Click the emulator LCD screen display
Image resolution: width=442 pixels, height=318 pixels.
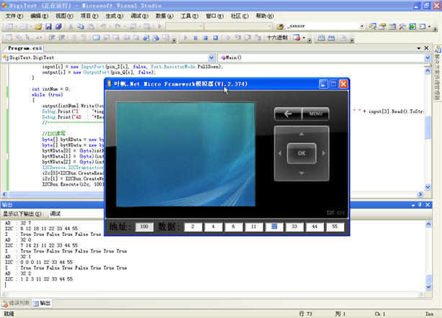pyautogui.click(x=186, y=155)
